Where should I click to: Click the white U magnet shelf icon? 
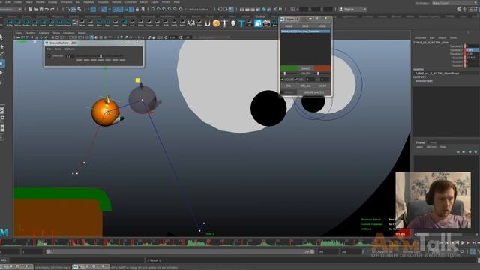(208, 23)
